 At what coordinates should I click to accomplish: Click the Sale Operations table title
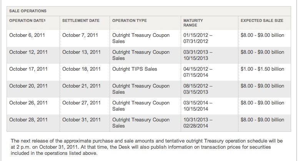tap(28, 11)
